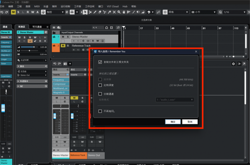Select the Play speaker tool
This screenshot has height=165, width=250.
point(138,12)
